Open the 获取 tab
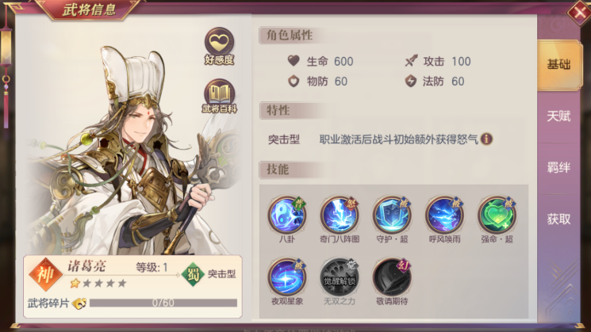 (558, 219)
